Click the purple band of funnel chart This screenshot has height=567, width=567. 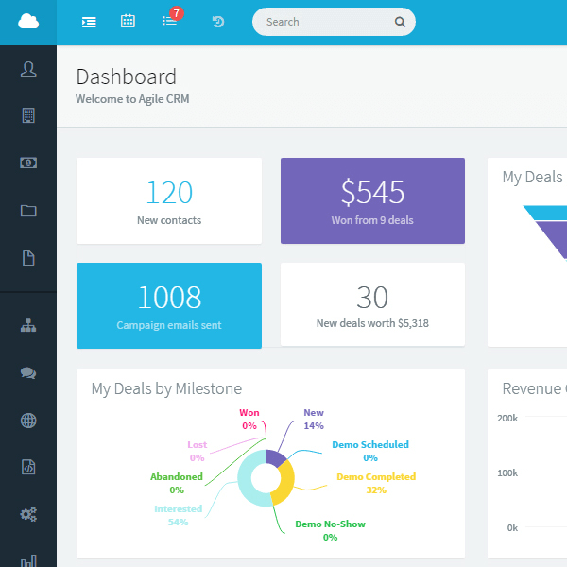tap(555, 237)
